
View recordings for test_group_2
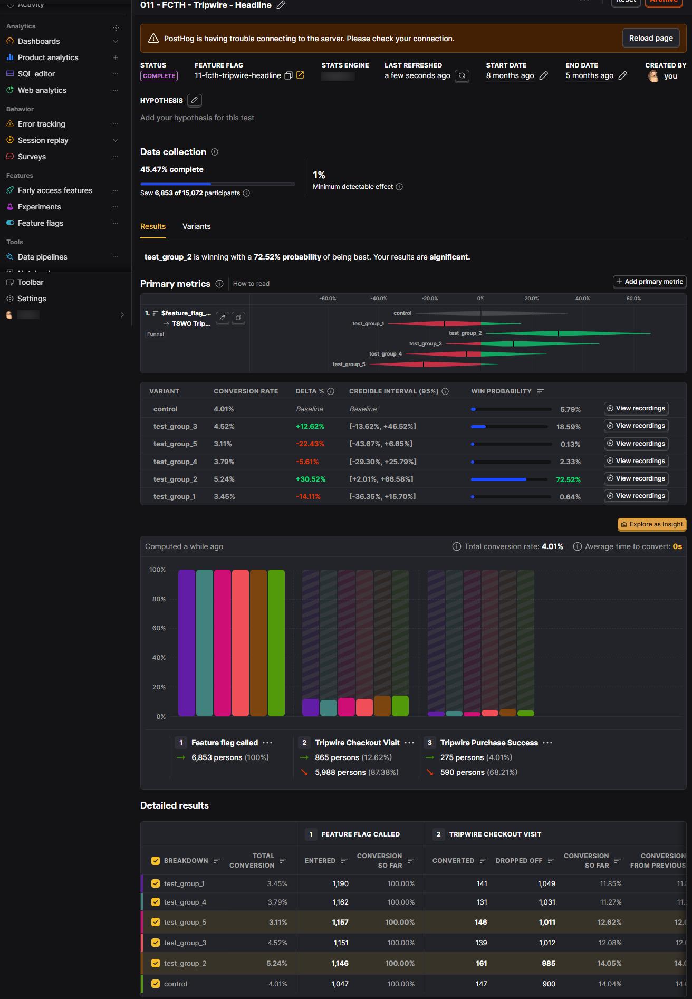[636, 478]
